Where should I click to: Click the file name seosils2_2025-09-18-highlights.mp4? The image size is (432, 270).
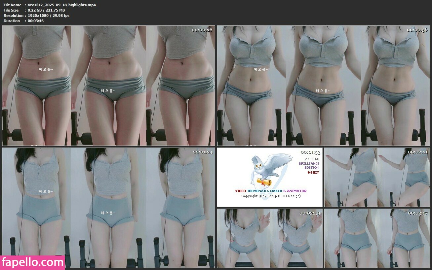click(62, 5)
